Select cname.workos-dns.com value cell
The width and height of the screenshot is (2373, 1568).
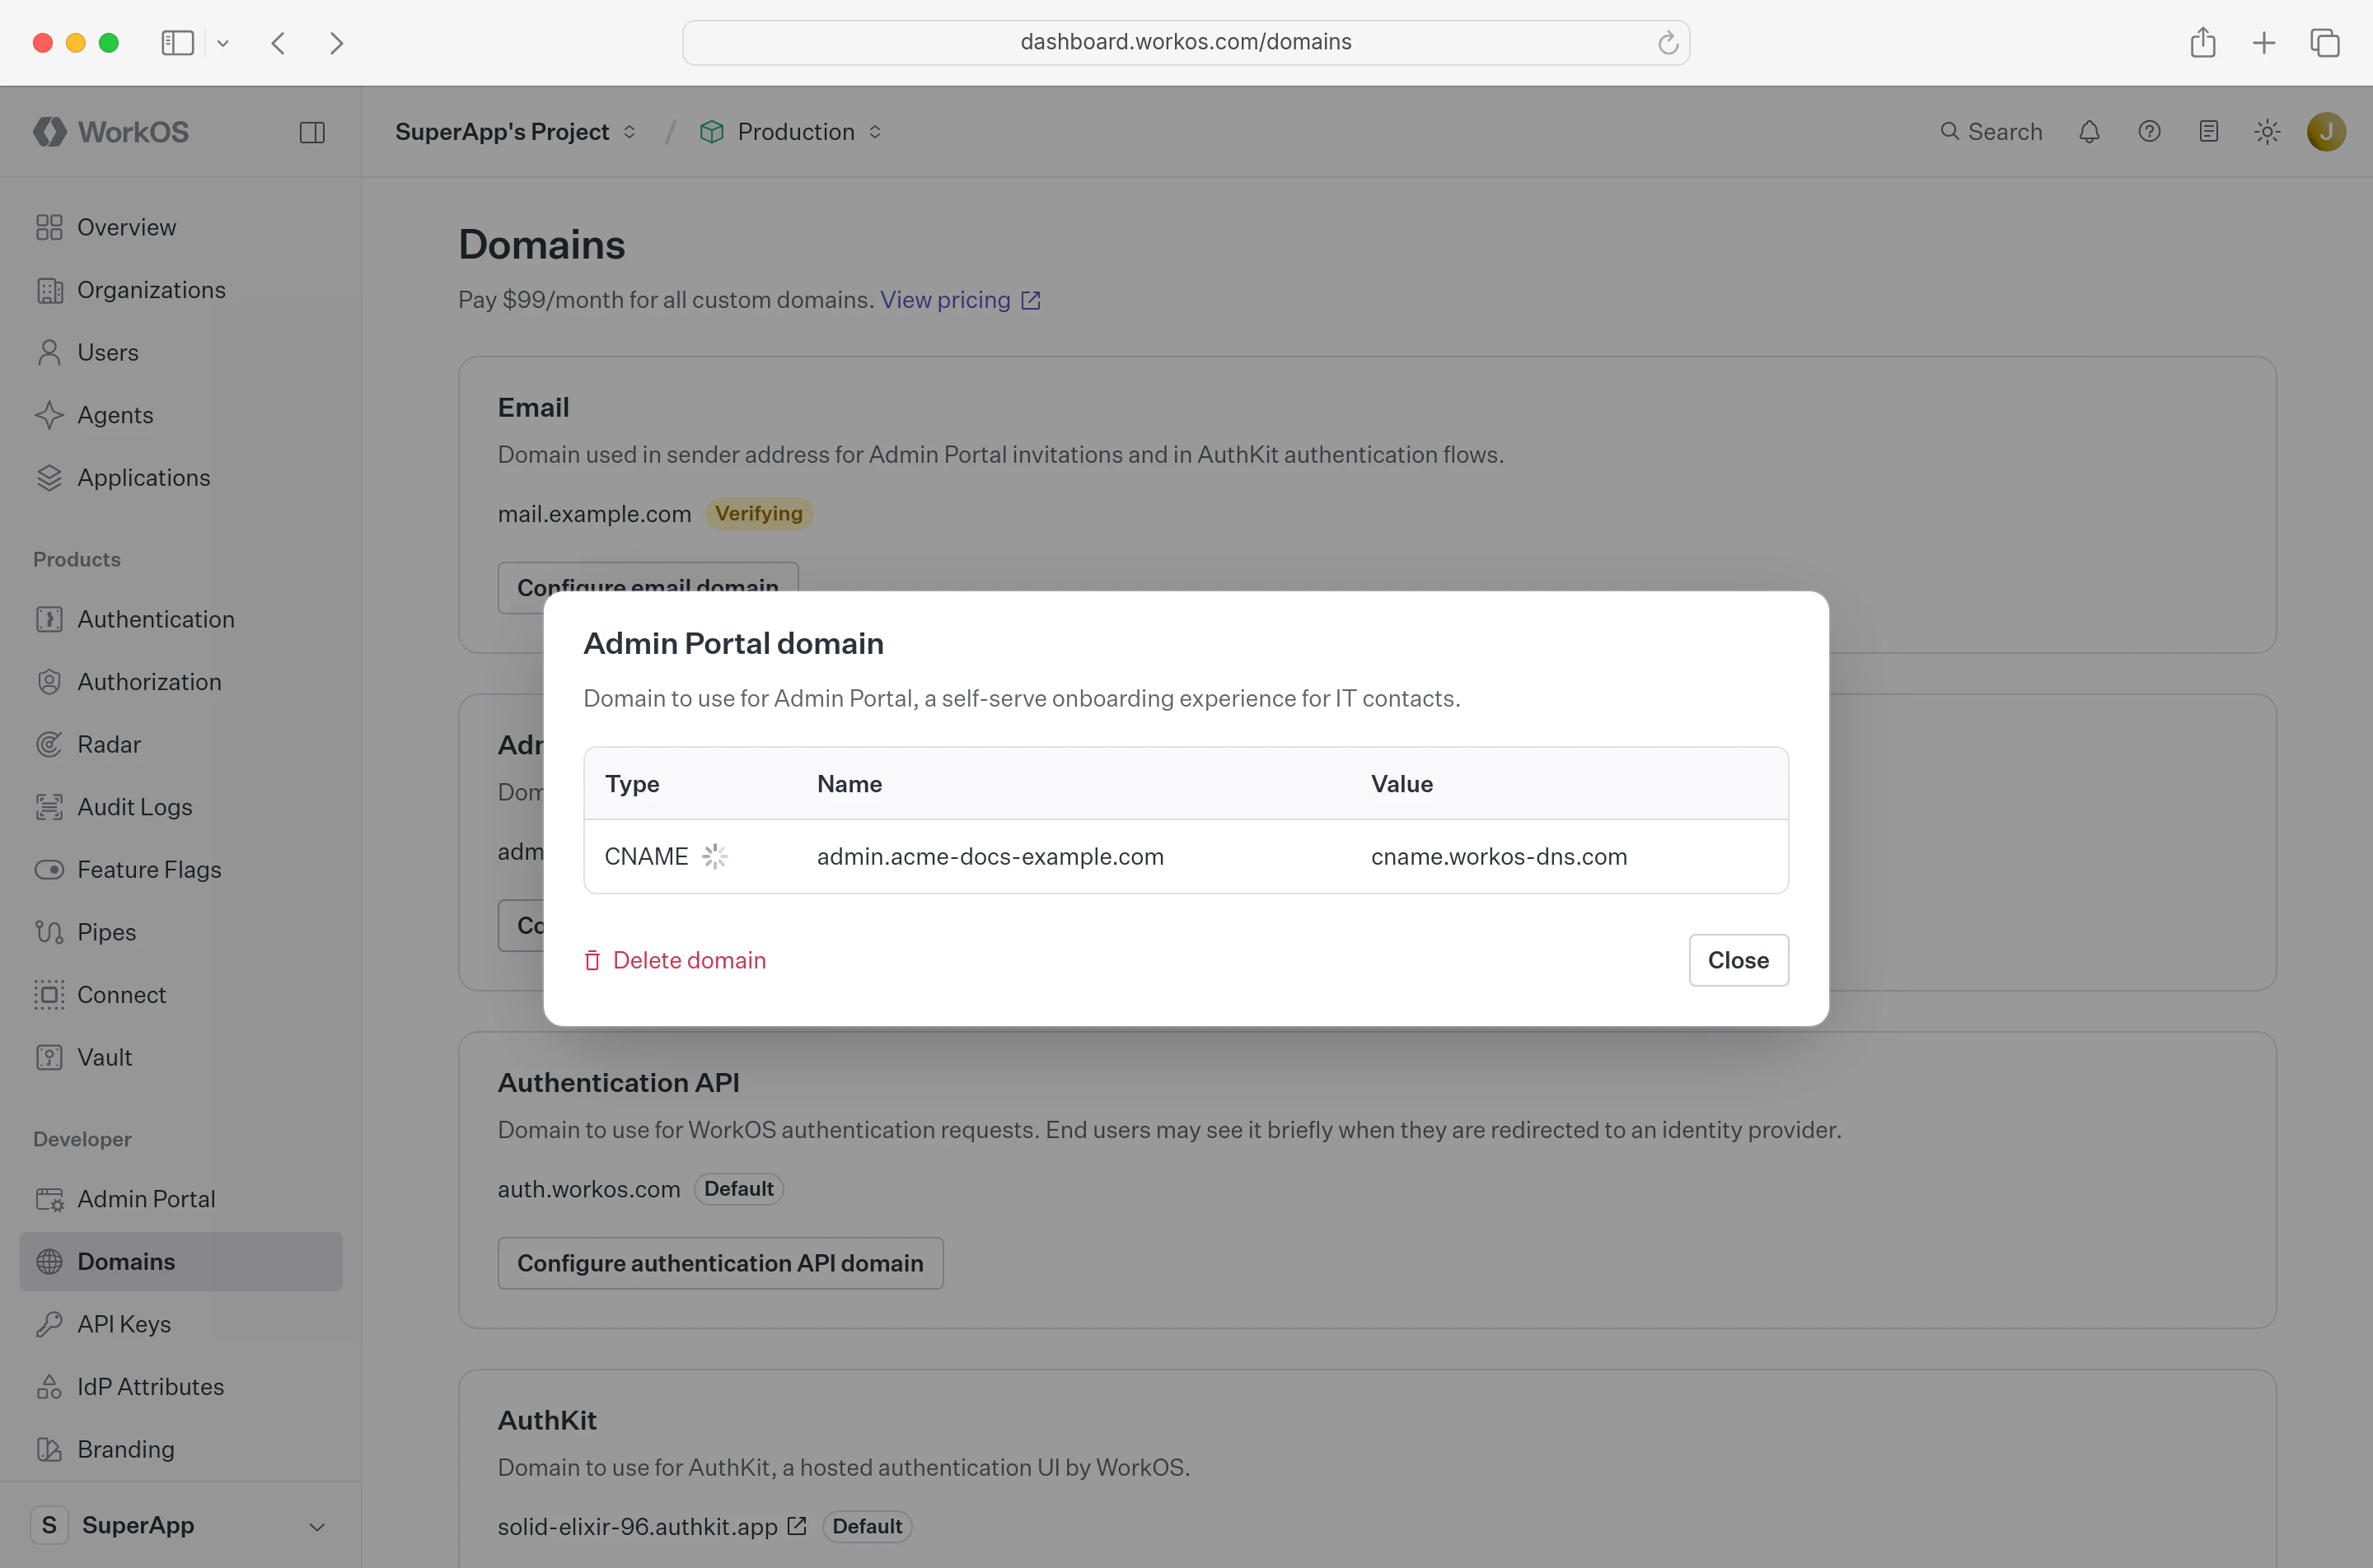point(1499,856)
